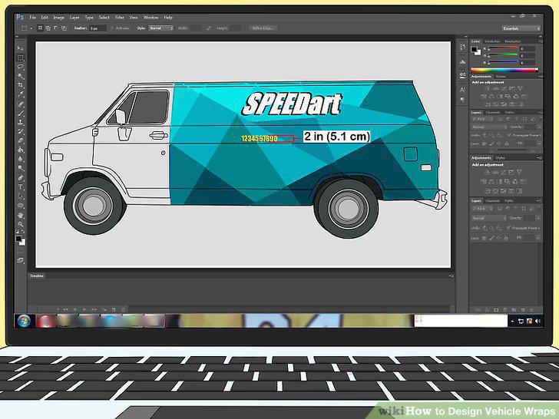Viewport: 559px width, 419px height.
Task: Open the Filter menu
Action: pos(120,18)
